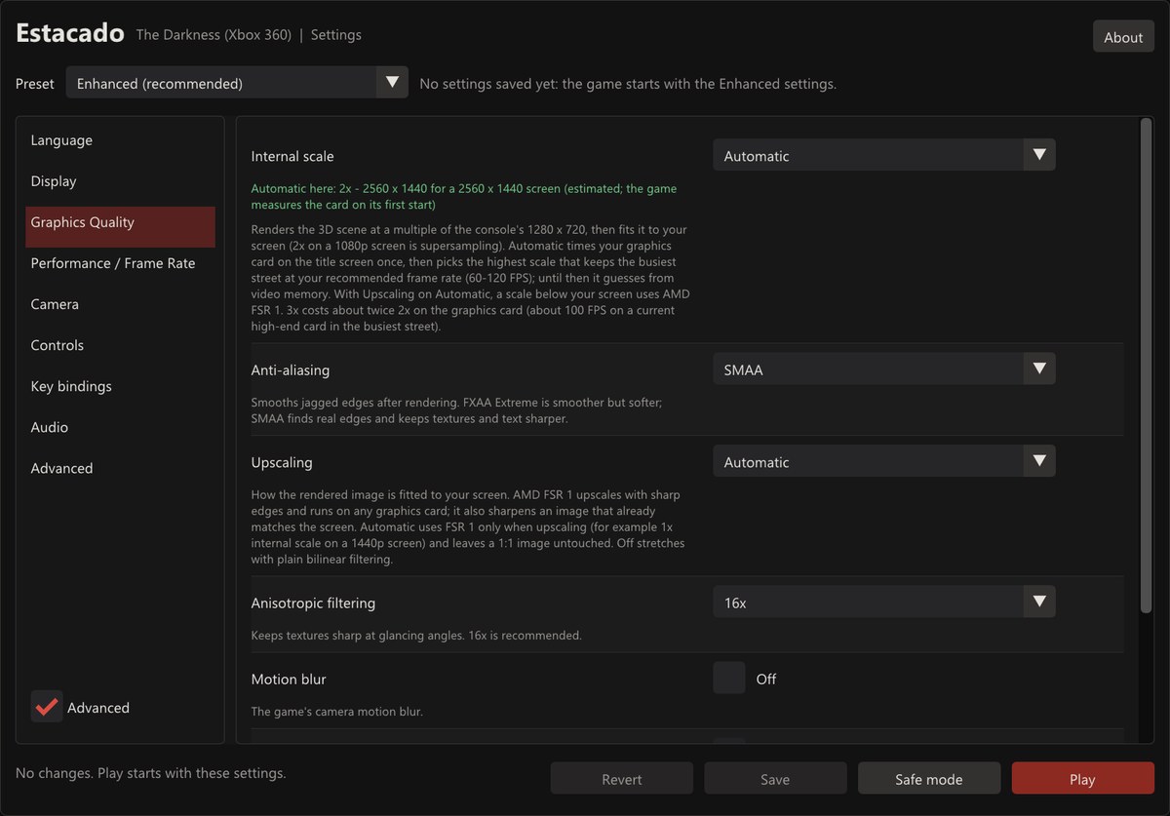Open the Anti-aliasing SMAA dropdown
The width and height of the screenshot is (1170, 816).
click(x=884, y=369)
